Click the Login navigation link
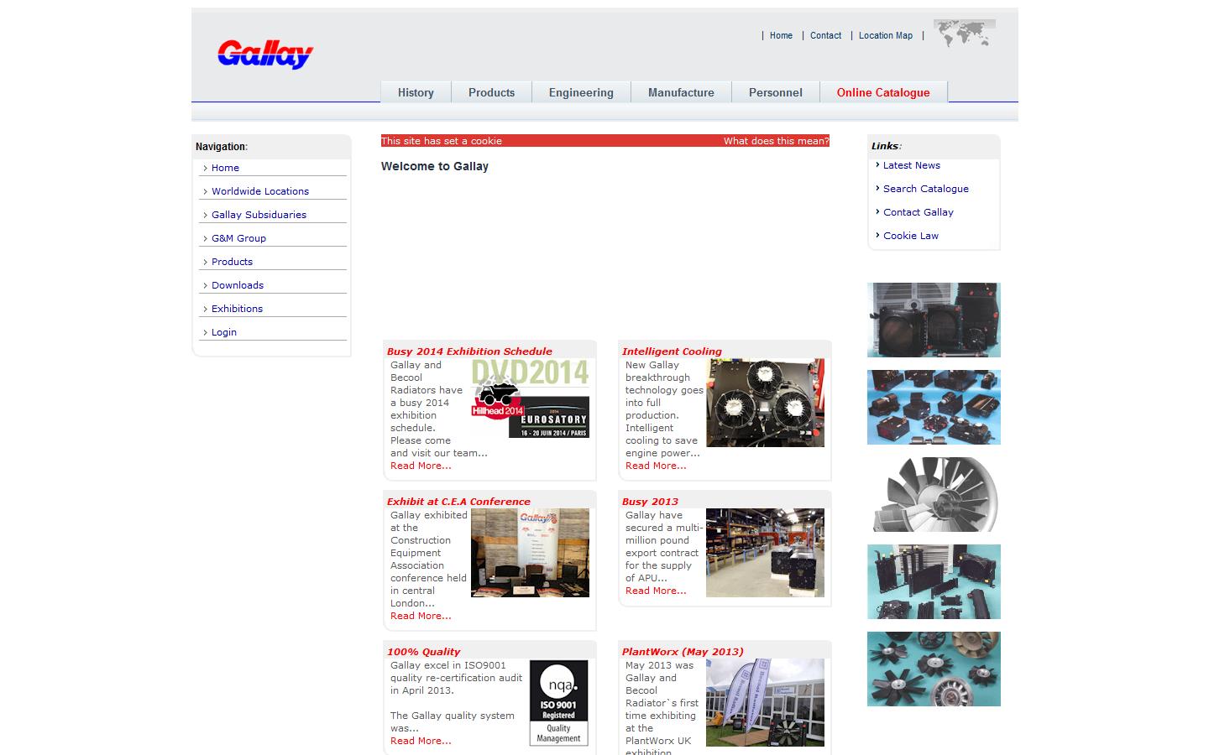1209x755 pixels. pos(224,332)
